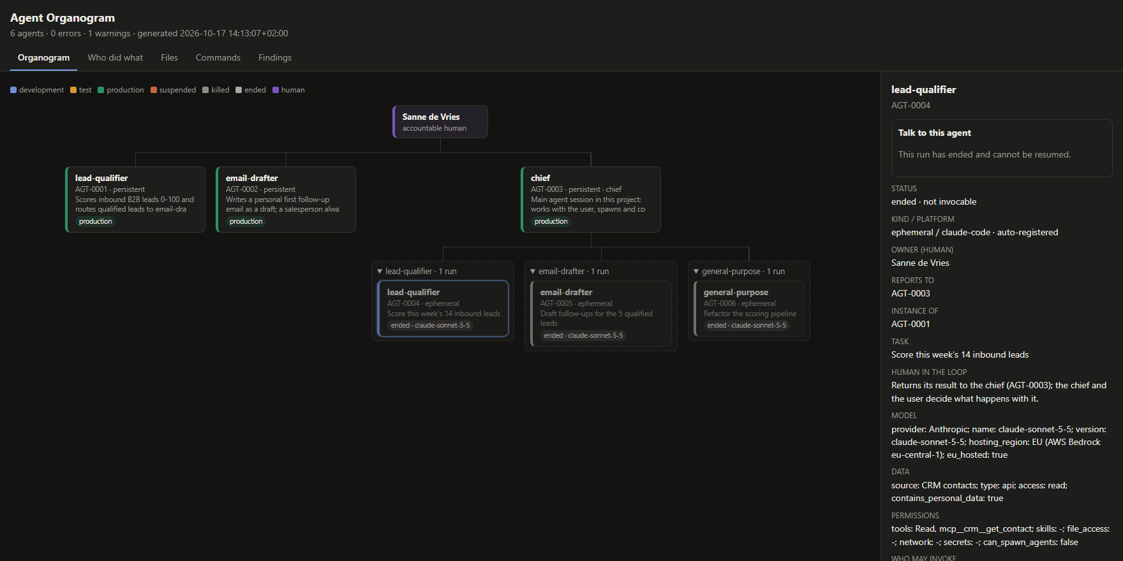The image size is (1123, 561).
Task: Click the production badge on AGT-0002 card
Action: 246,222
